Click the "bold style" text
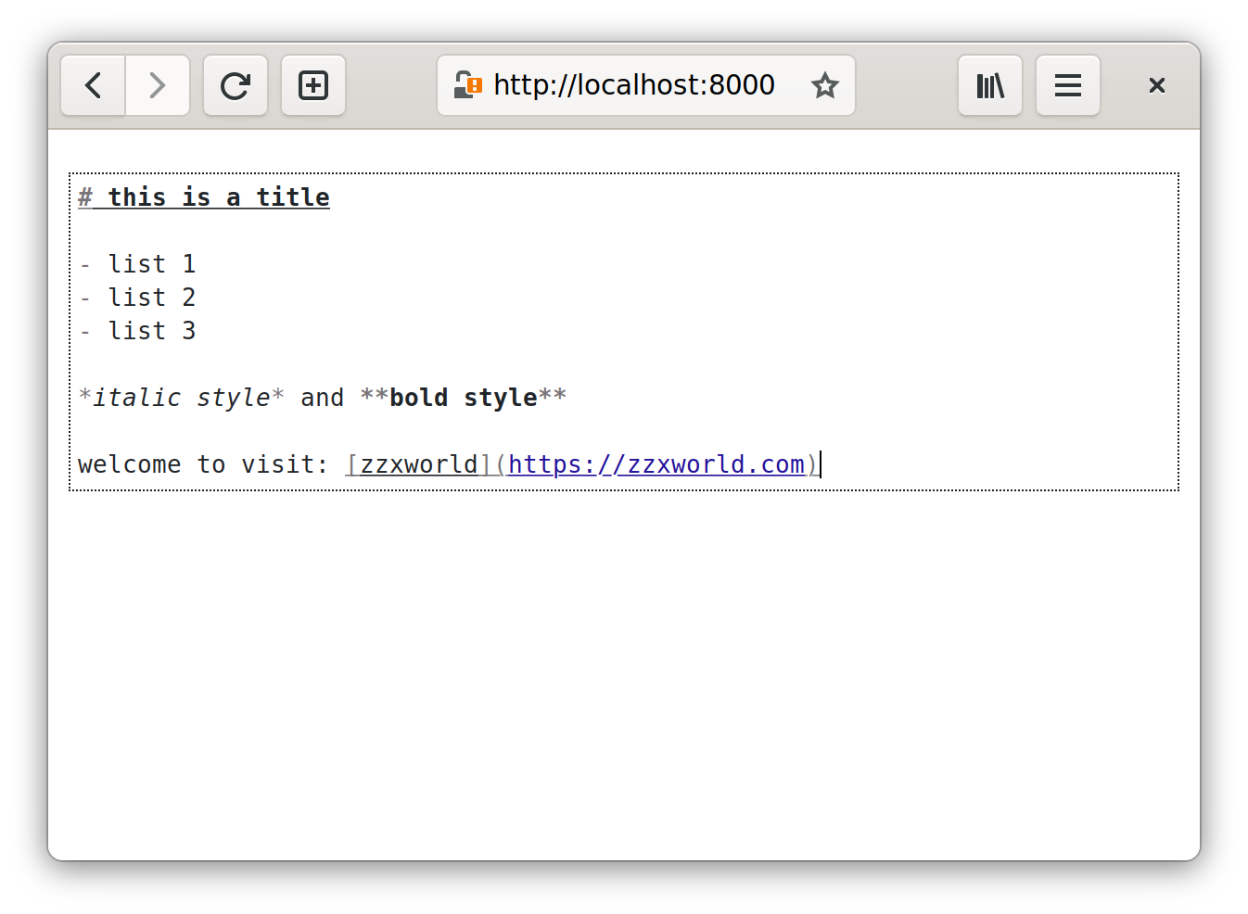Image resolution: width=1248 pixels, height=914 pixels. click(463, 398)
